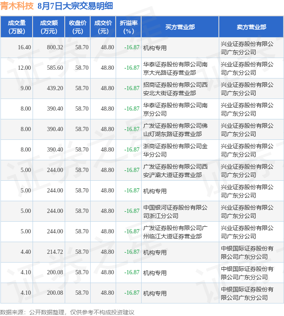Click buyer 浙商证券股份有限公司金华分公司
The height and width of the screenshot is (316, 284).
[175, 150]
